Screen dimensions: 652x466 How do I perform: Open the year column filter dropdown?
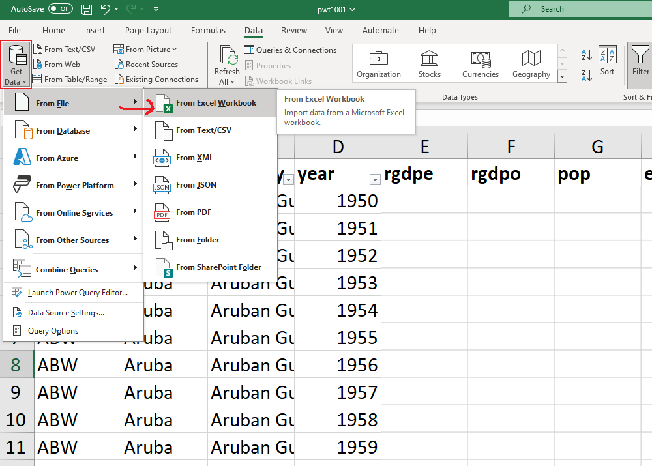click(x=374, y=180)
